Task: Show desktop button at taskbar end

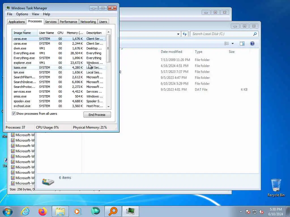Action: tap(288, 212)
